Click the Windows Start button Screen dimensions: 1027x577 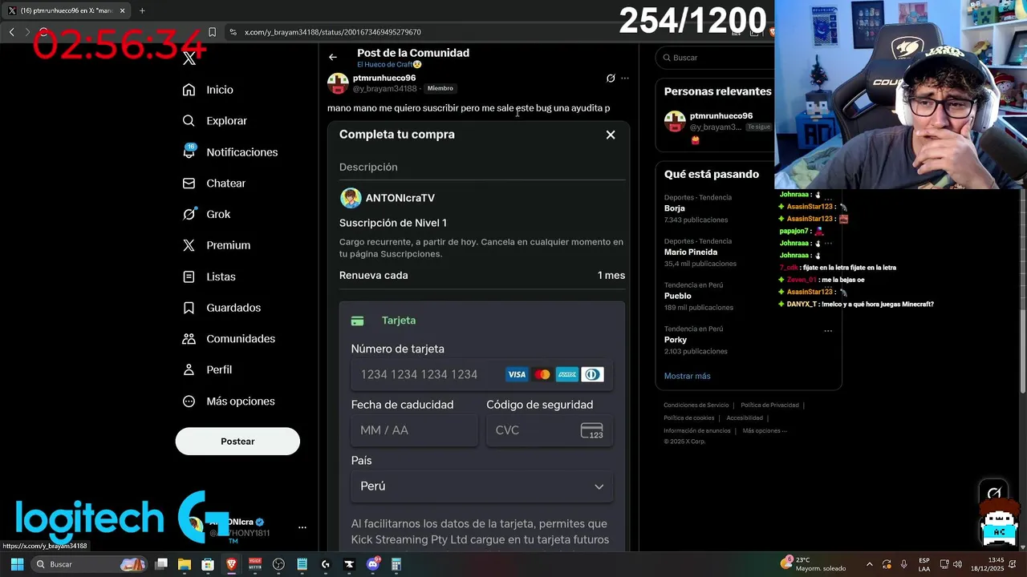[17, 564]
